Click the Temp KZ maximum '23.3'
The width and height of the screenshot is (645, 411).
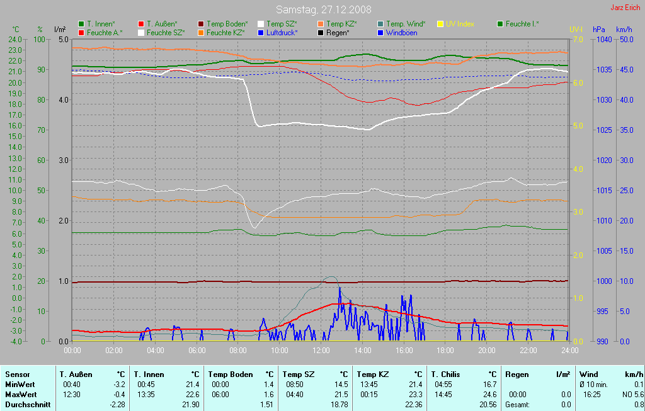(x=416, y=395)
